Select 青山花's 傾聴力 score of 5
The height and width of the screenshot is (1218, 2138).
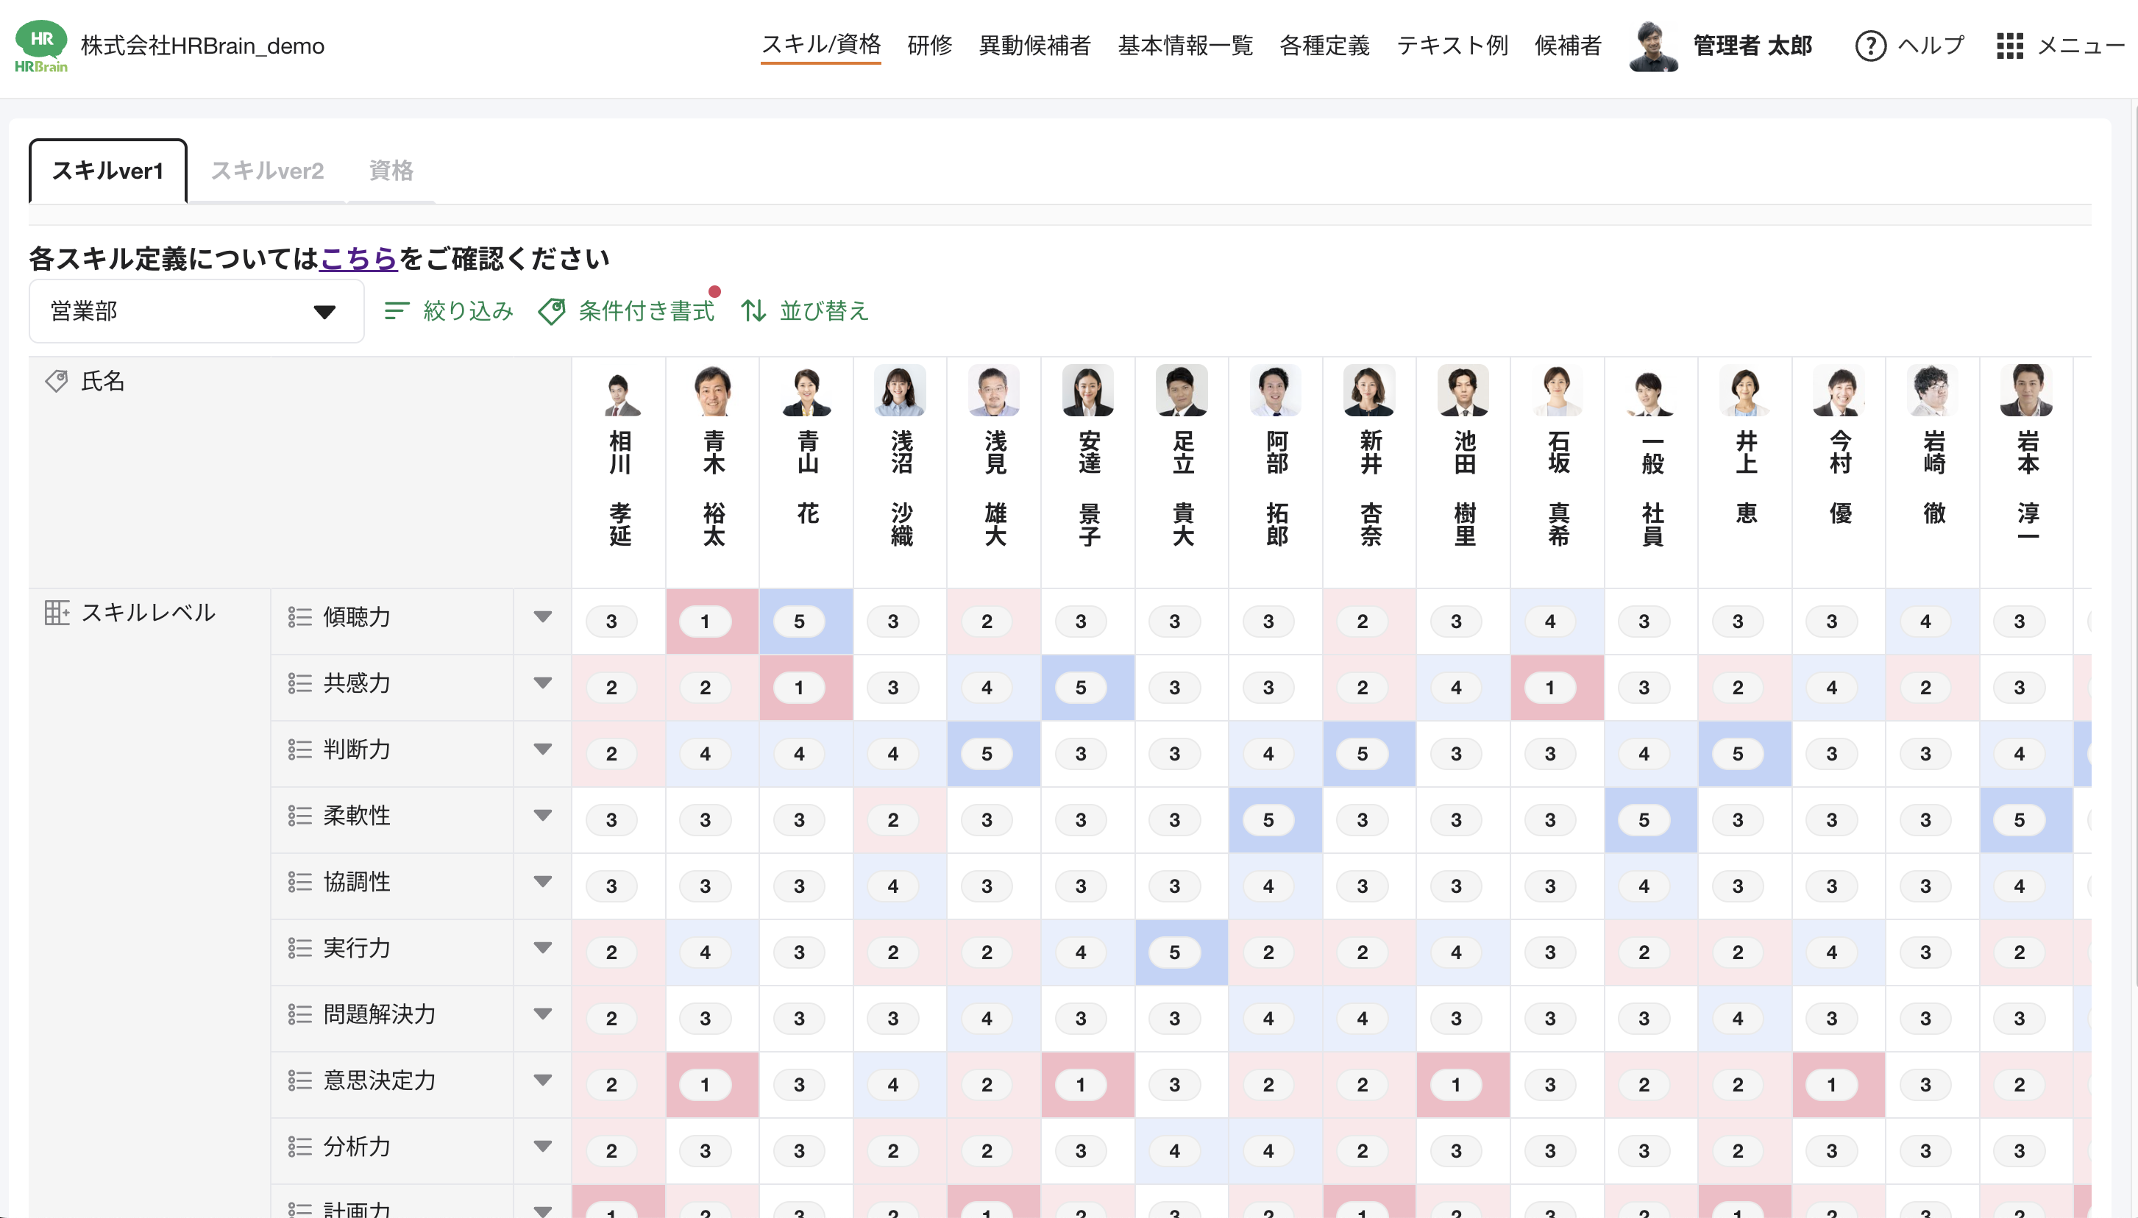pyautogui.click(x=798, y=622)
